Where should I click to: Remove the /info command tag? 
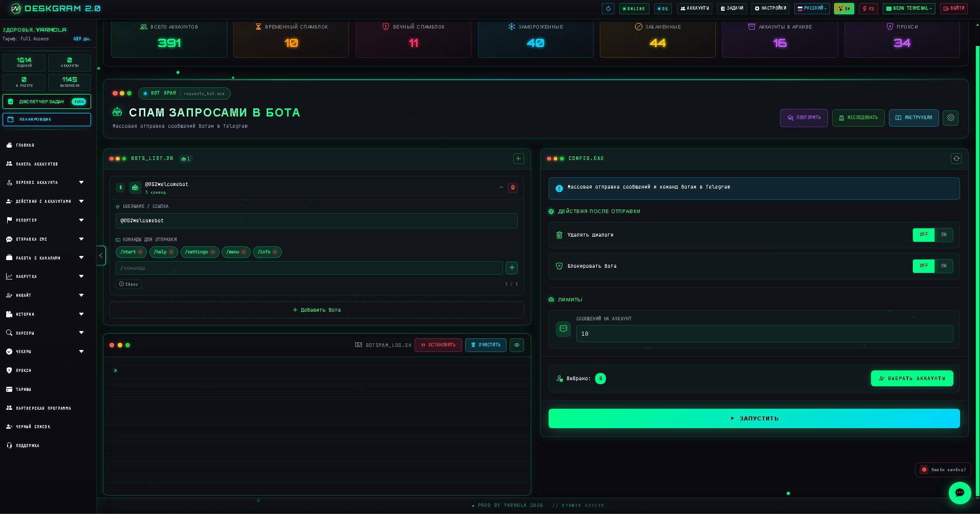pos(275,252)
